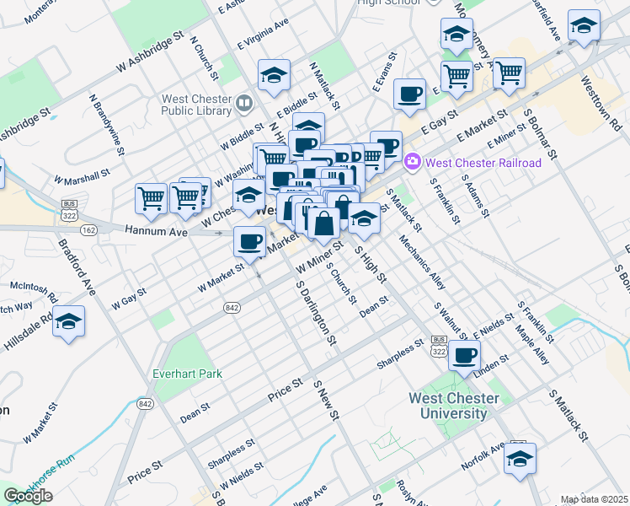This screenshot has width=630, height=506.
Task: Click the Mechanics Alley label
Action: (x=422, y=262)
